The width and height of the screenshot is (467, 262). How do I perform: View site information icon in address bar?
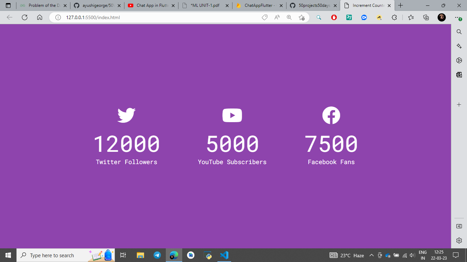58,17
